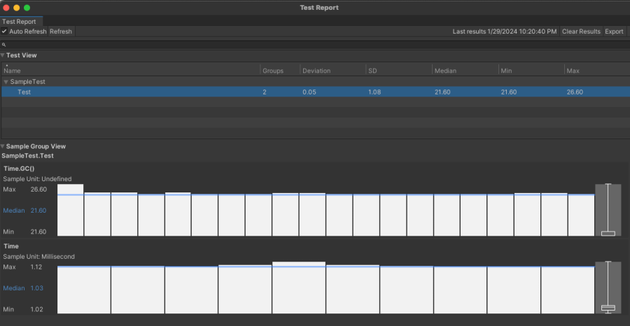Click the Last results timestamp text
This screenshot has width=630, height=326.
pos(505,31)
